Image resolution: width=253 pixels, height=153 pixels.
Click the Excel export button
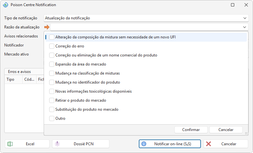click(27, 144)
